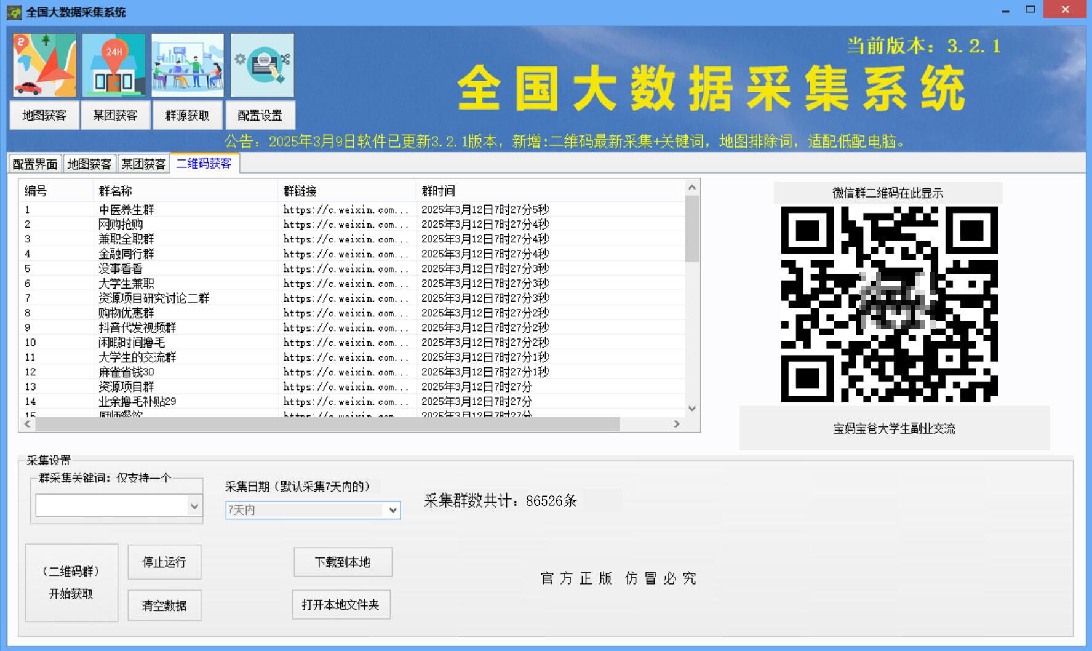Sort by 编号 column header
This screenshot has width=1092, height=651.
56,191
